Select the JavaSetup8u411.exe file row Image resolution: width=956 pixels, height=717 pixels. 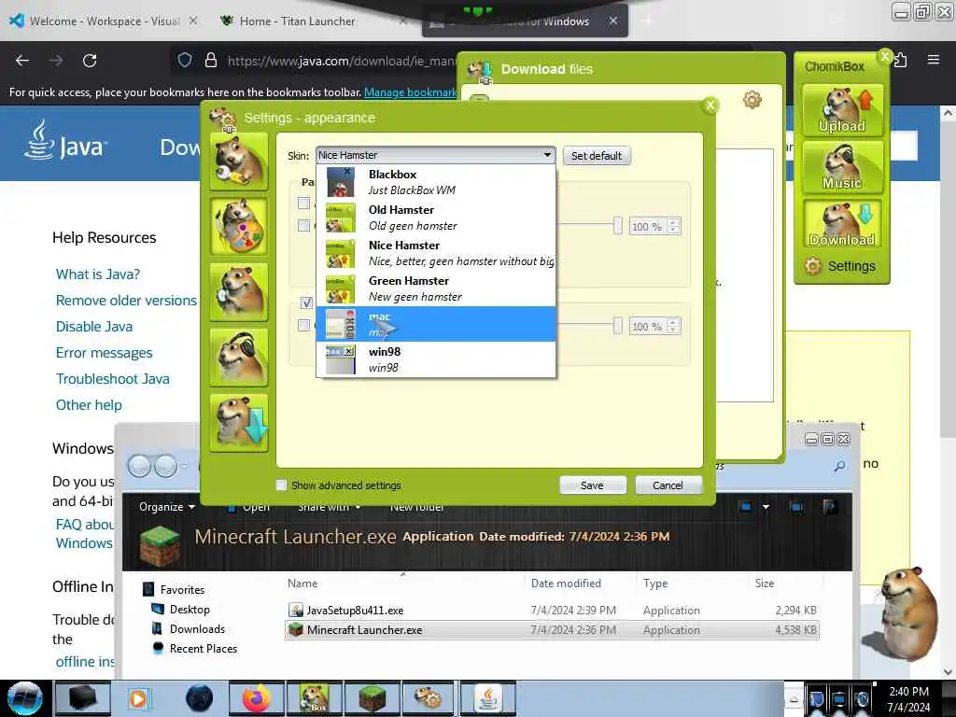pos(552,611)
